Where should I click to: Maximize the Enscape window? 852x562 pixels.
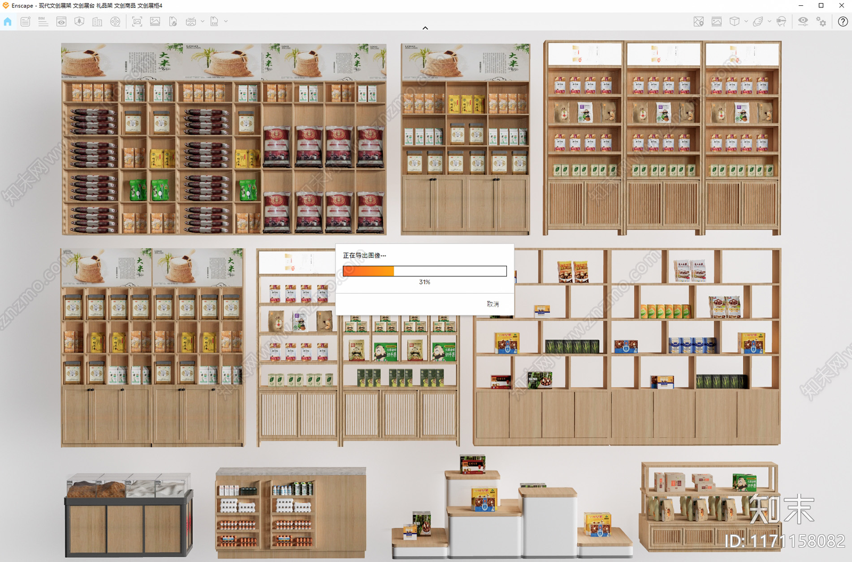[821, 5]
